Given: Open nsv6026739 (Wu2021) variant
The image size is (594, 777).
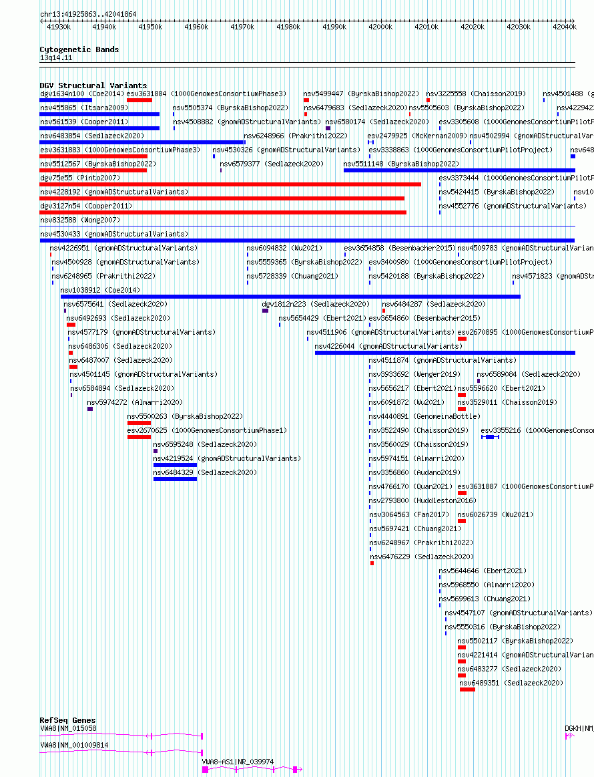Looking at the screenshot, I should 495,514.
